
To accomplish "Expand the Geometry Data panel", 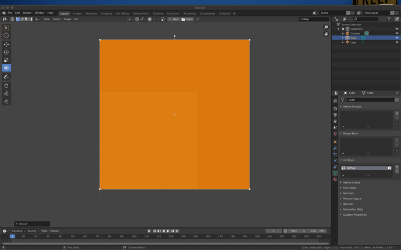I will pyautogui.click(x=352, y=209).
